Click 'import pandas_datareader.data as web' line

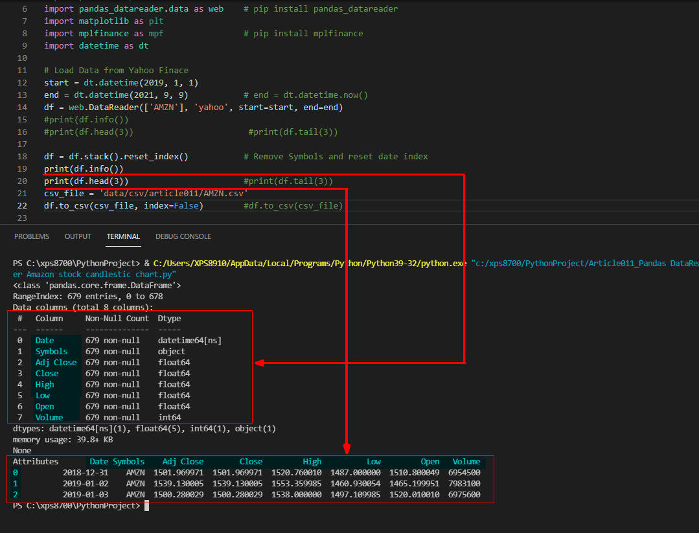coord(133,8)
